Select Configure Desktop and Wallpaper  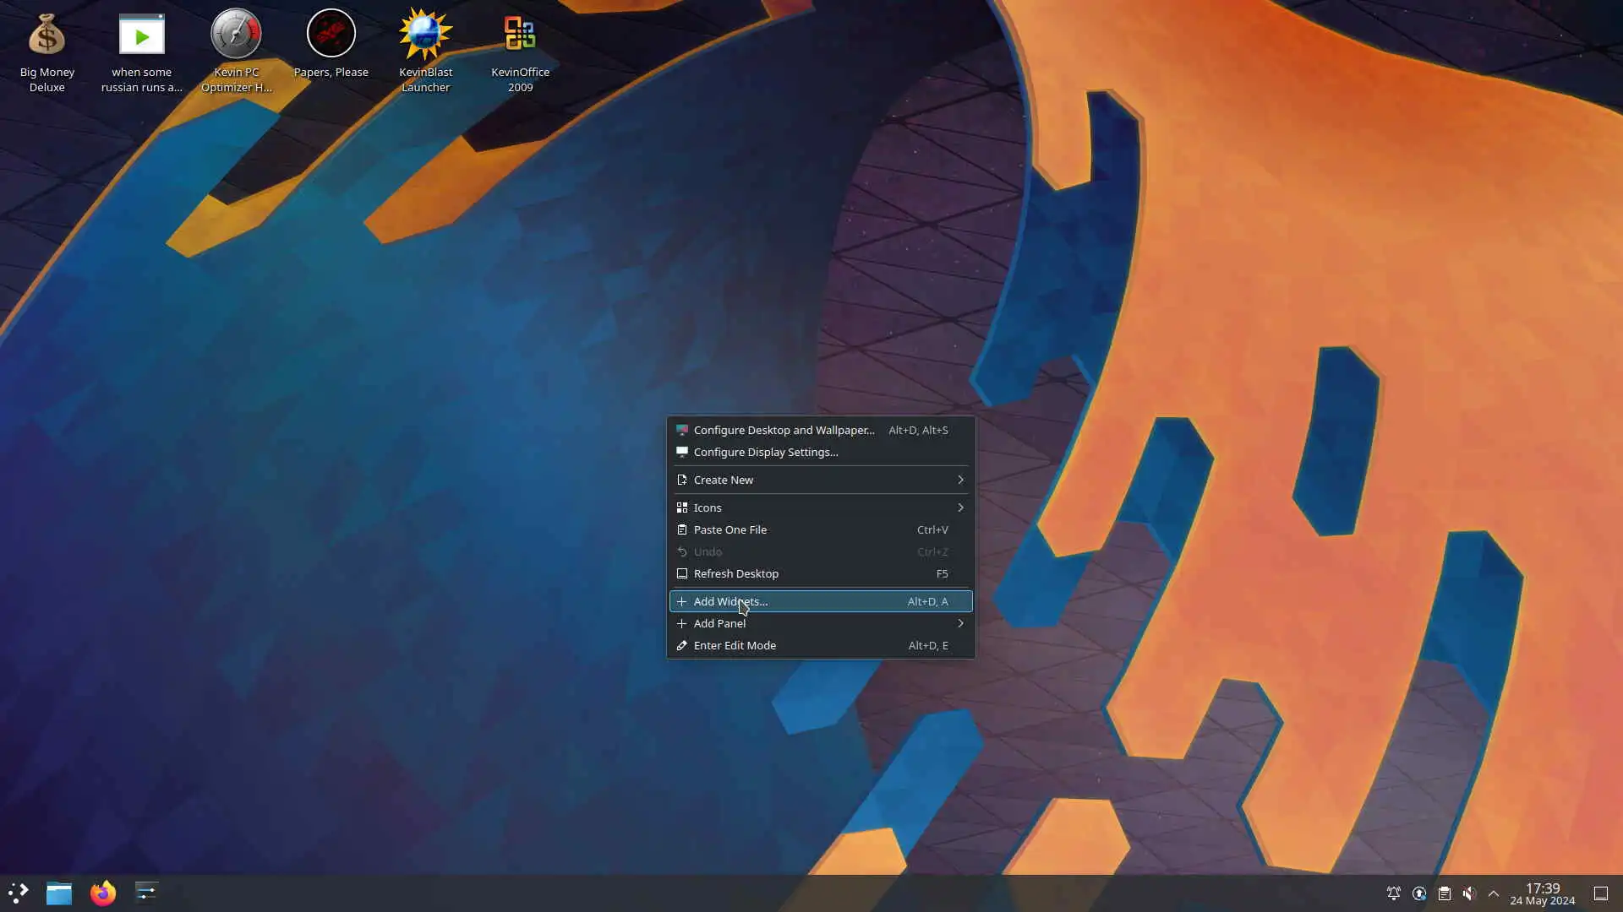coord(784,430)
